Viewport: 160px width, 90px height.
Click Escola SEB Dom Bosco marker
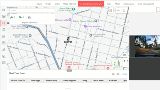coord(30,35)
